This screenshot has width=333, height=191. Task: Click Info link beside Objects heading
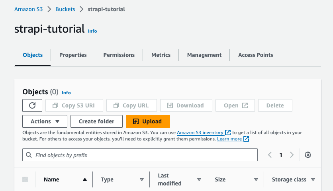[66, 93]
